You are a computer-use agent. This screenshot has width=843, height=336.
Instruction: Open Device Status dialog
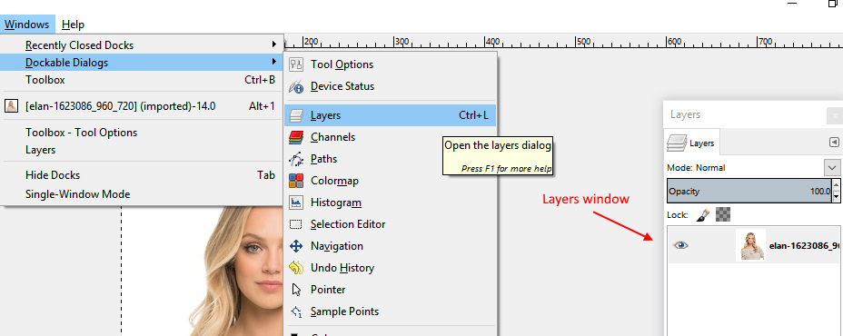(391, 86)
